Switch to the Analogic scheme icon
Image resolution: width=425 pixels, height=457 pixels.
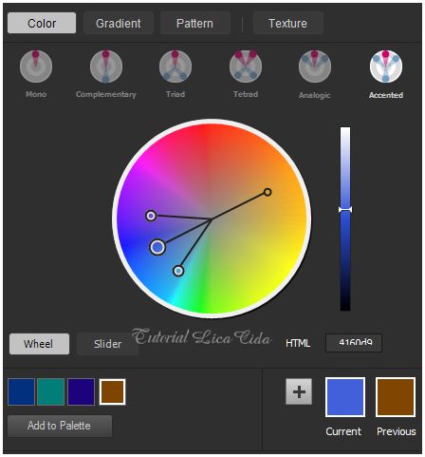pos(315,67)
